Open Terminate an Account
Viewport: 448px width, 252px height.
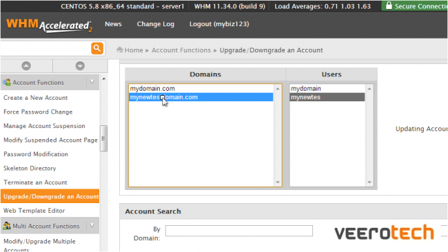coord(35,182)
